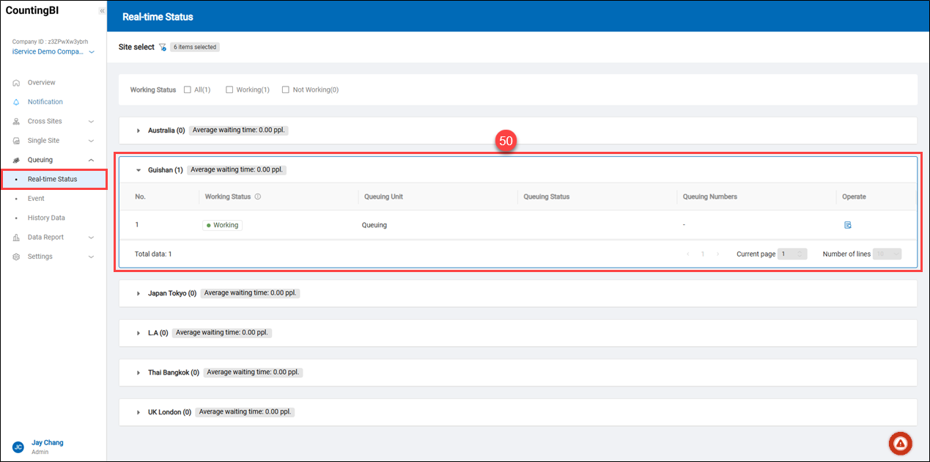
Task: Open the Operate detail icon in row 1
Action: pos(847,225)
